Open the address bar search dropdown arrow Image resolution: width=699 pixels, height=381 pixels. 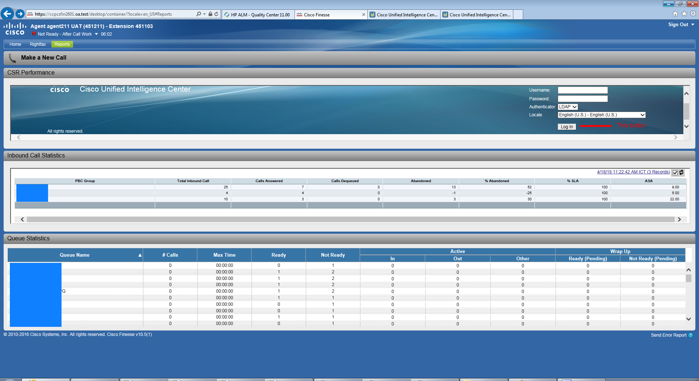click(205, 14)
